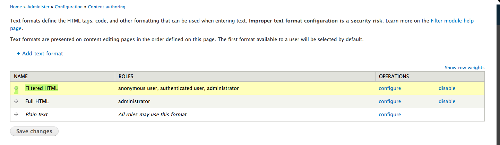Select the Full HTML row name

37,101
